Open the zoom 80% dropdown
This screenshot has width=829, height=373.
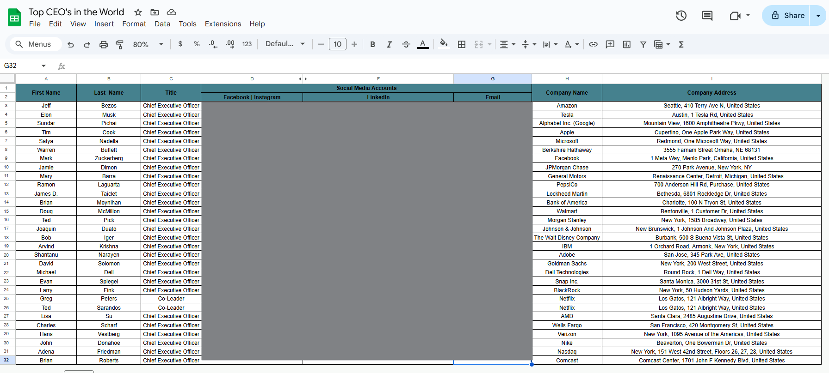[x=148, y=44]
